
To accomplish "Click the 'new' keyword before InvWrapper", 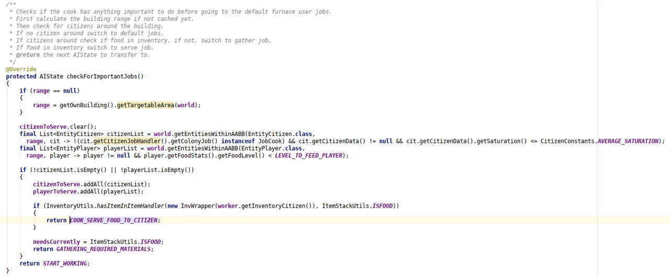I will point(173,206).
